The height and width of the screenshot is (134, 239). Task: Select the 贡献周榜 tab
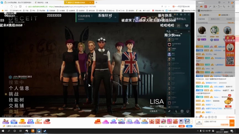(x=201, y=19)
